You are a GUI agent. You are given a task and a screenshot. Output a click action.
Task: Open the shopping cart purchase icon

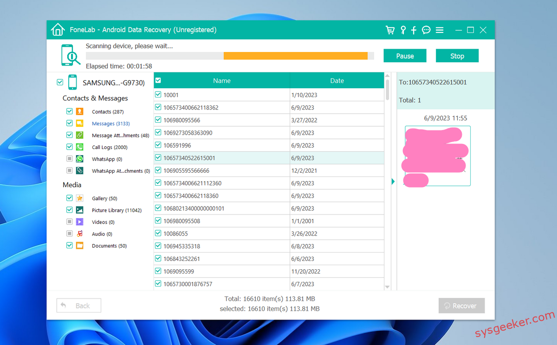pyautogui.click(x=390, y=30)
